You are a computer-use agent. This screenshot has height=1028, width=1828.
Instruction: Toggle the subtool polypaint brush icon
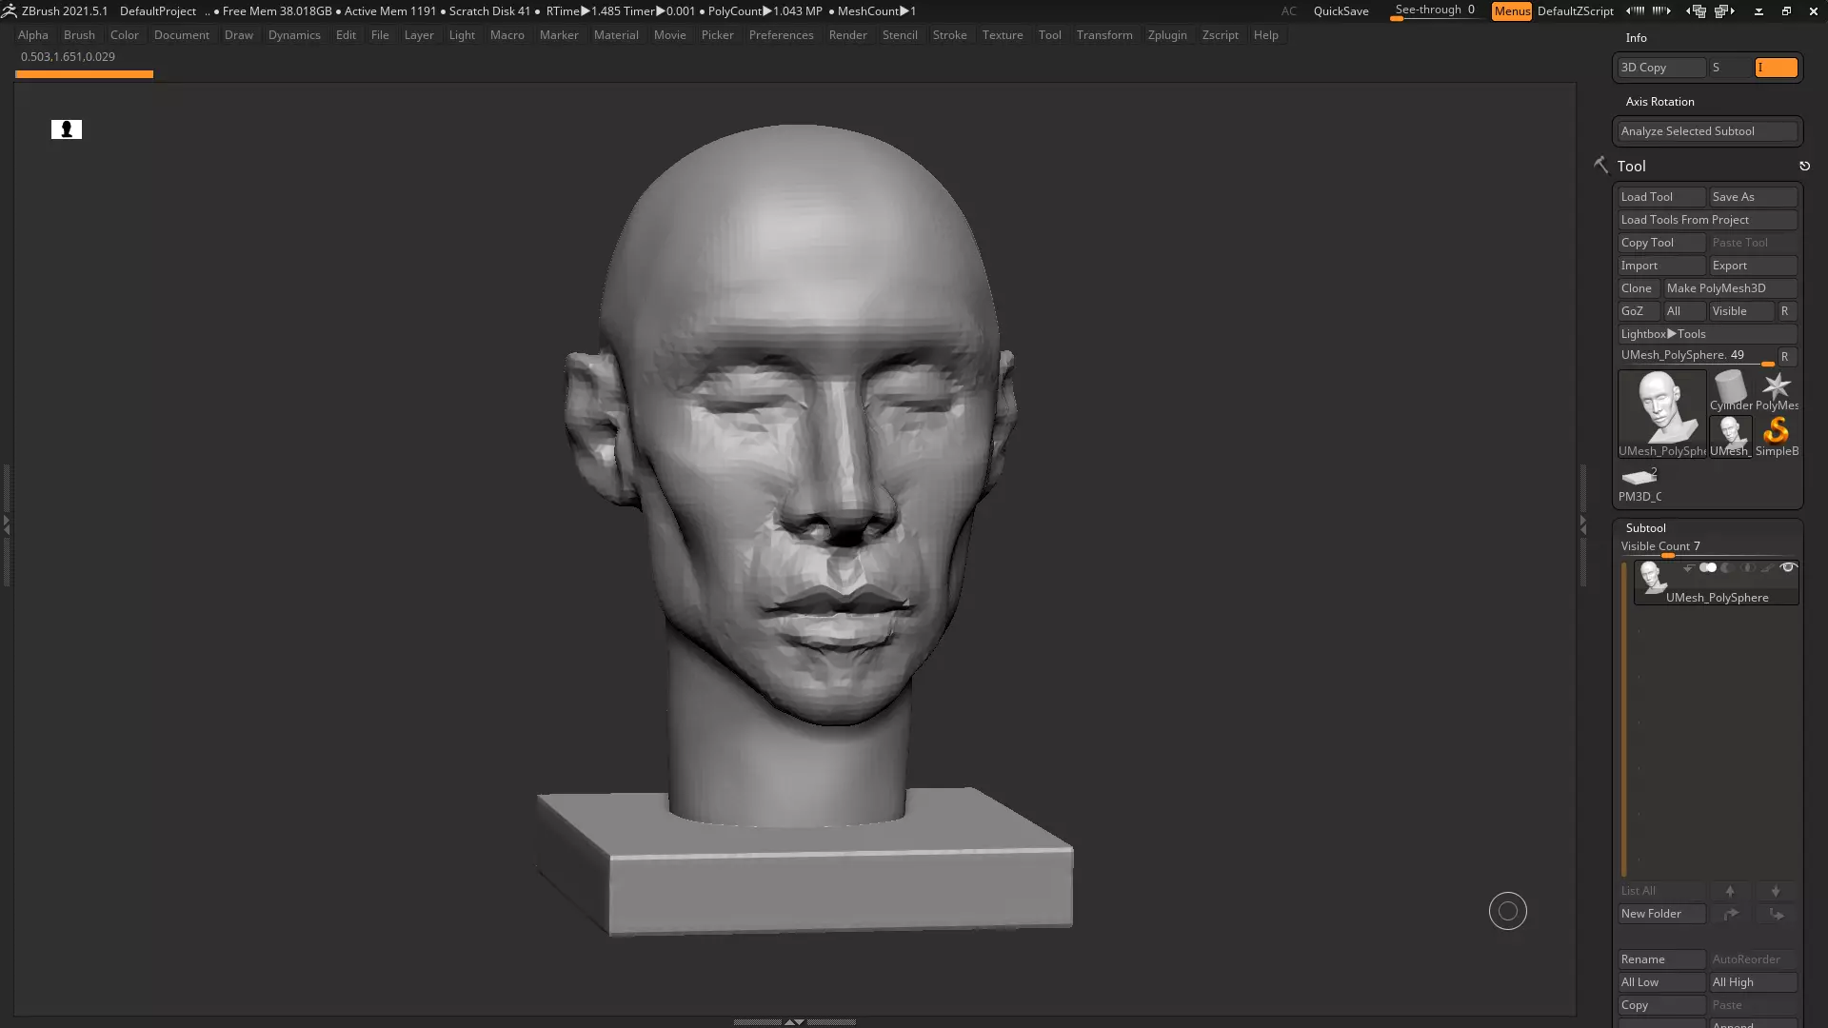pyautogui.click(x=1767, y=568)
